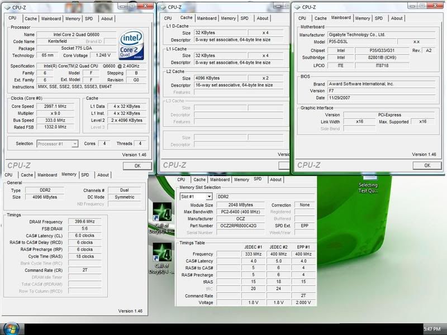Open the Slot #1 memory slot dropdown
The image size is (447, 335).
196,197
